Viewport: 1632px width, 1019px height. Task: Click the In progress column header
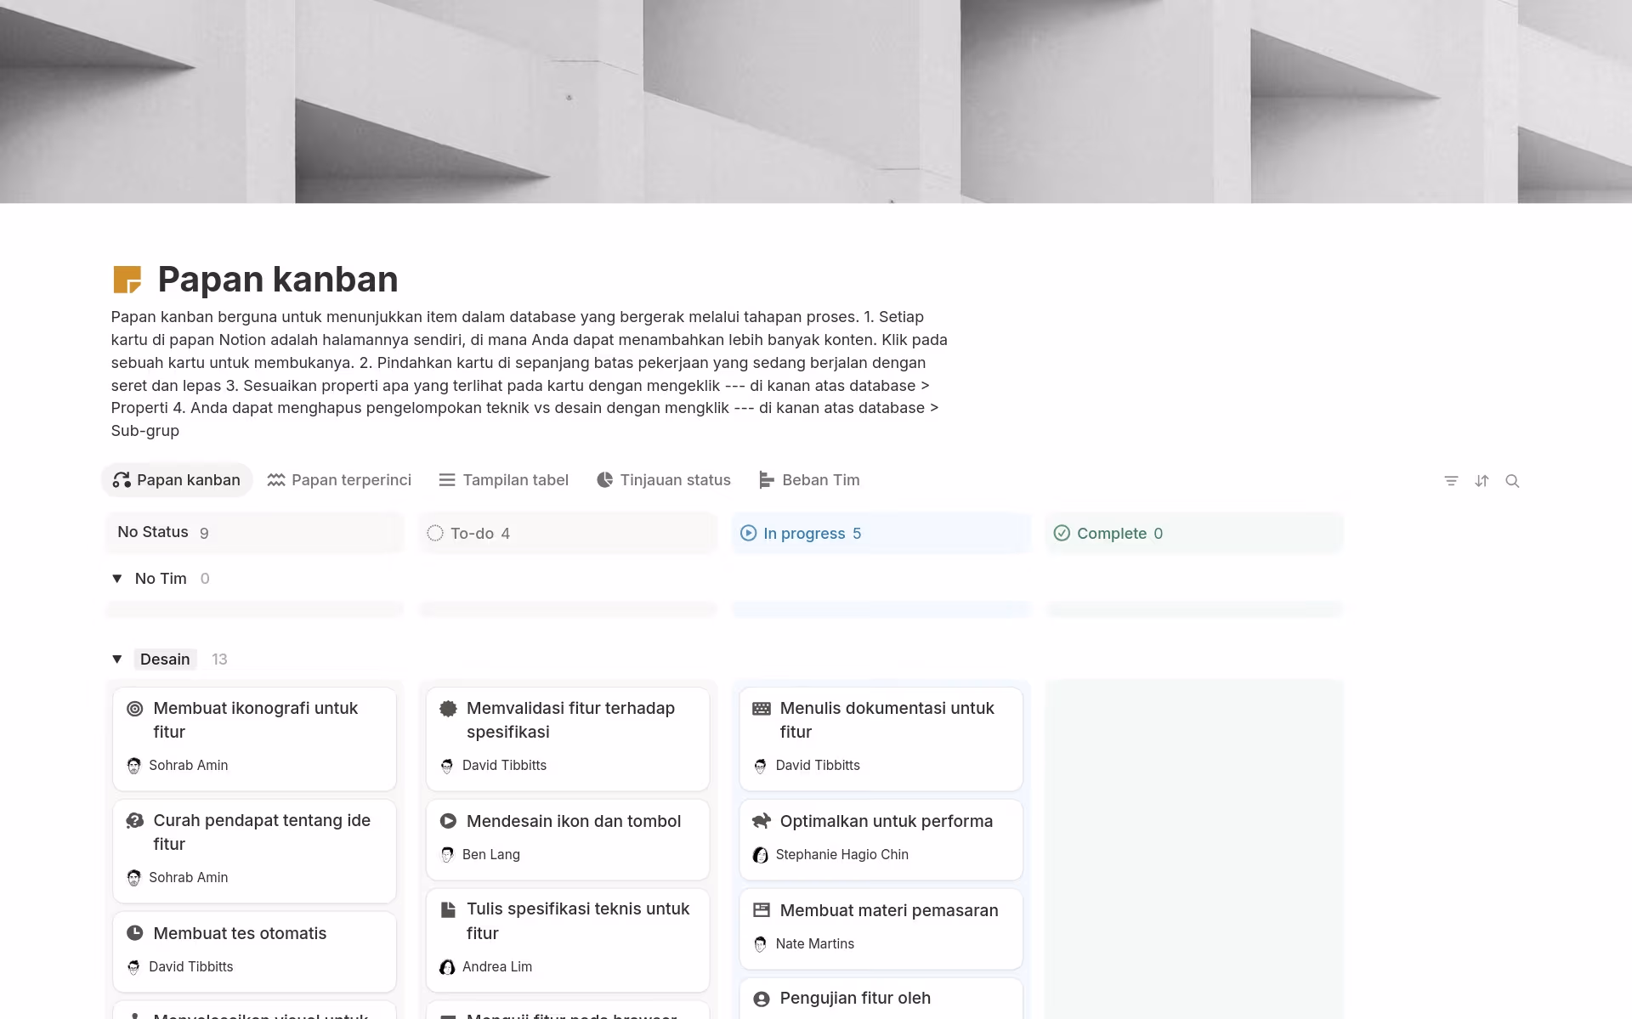click(803, 534)
